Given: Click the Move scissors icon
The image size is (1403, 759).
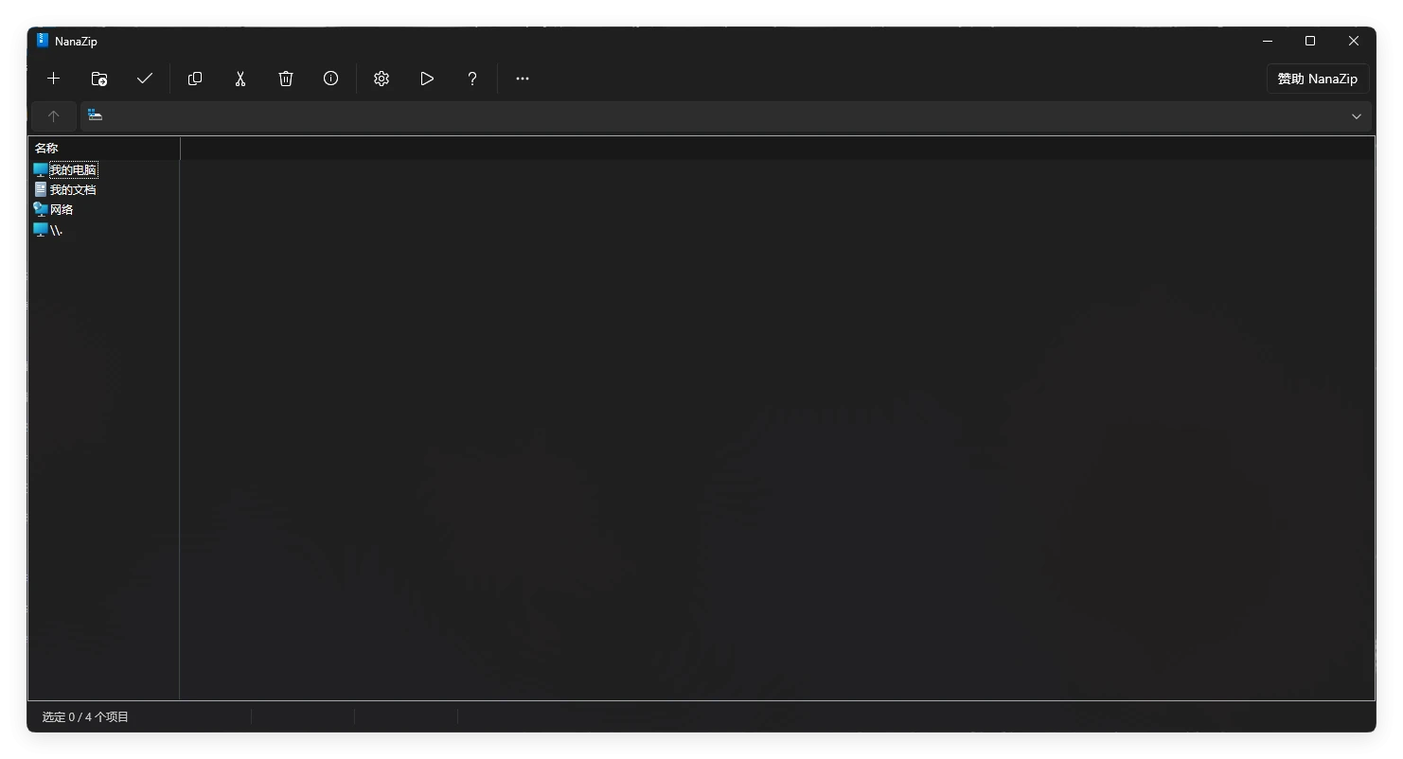Looking at the screenshot, I should coord(240,79).
